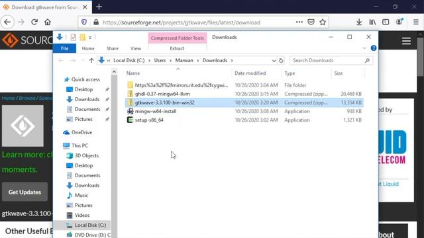
Task: Open Firefox account avatar icon
Action: [399, 22]
